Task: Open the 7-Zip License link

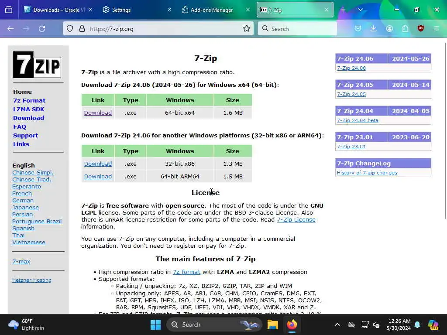Action: [x=296, y=220]
